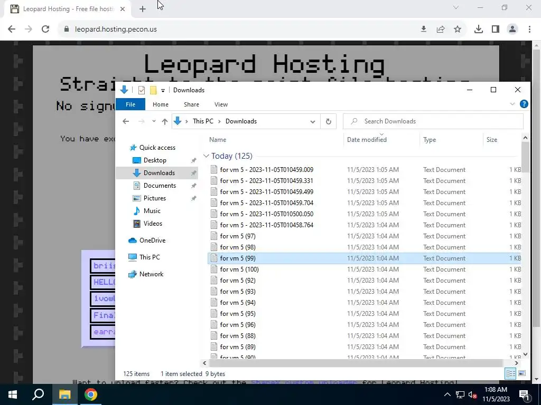Viewport: 541px width, 405px height.
Task: Open recent locations dropdown arrow
Action: 154,121
